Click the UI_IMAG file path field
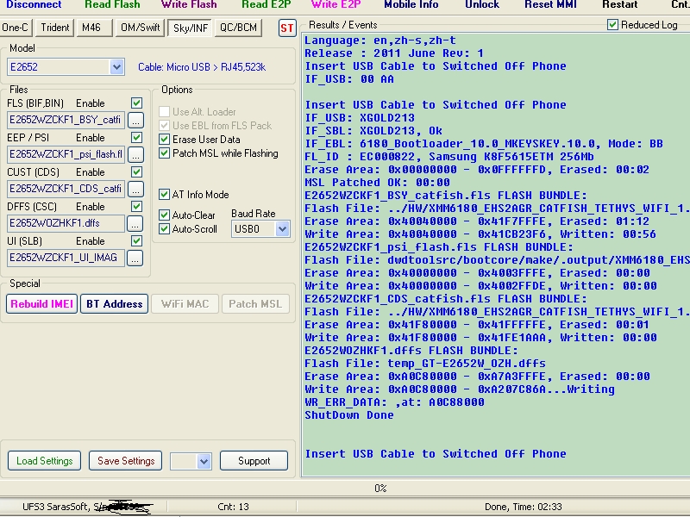This screenshot has height=517, width=690. [x=66, y=258]
